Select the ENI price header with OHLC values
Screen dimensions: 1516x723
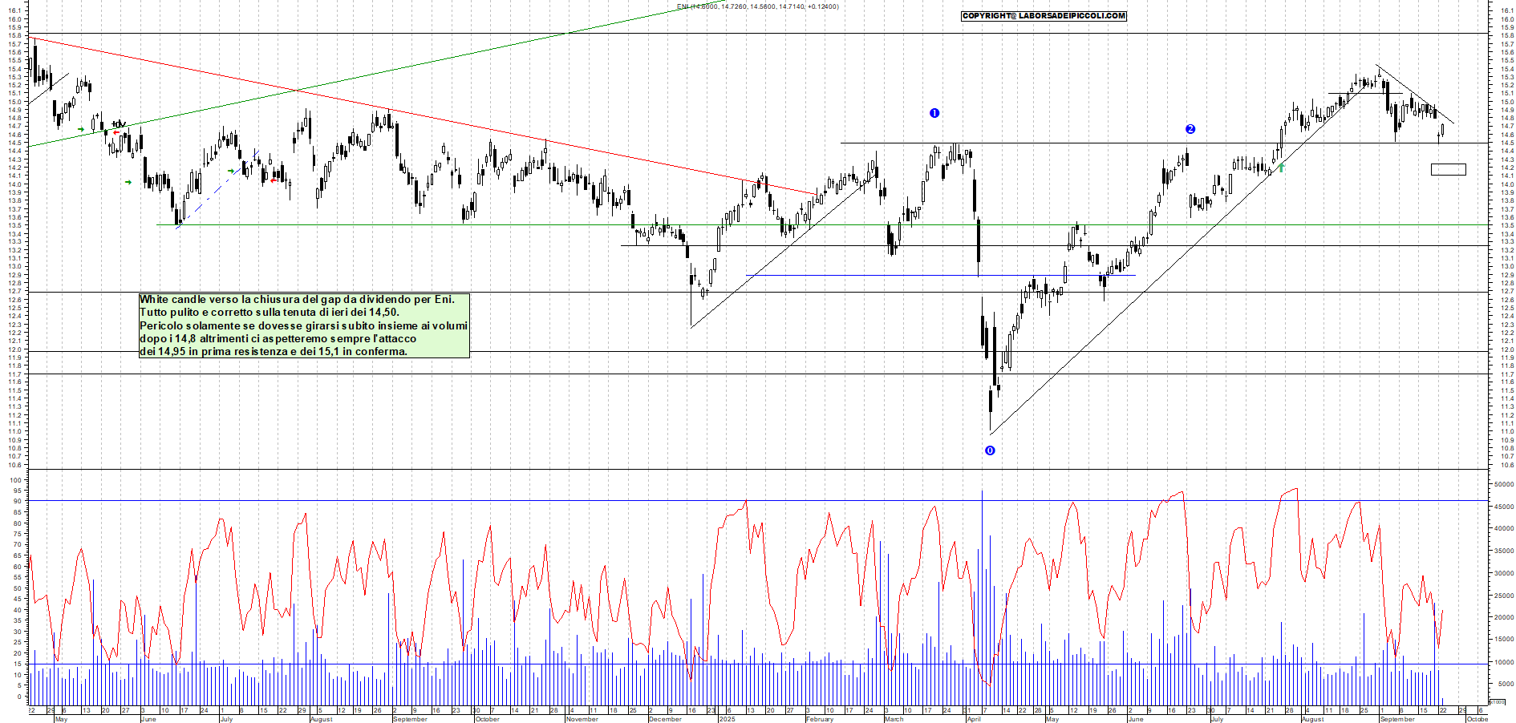coord(758,6)
